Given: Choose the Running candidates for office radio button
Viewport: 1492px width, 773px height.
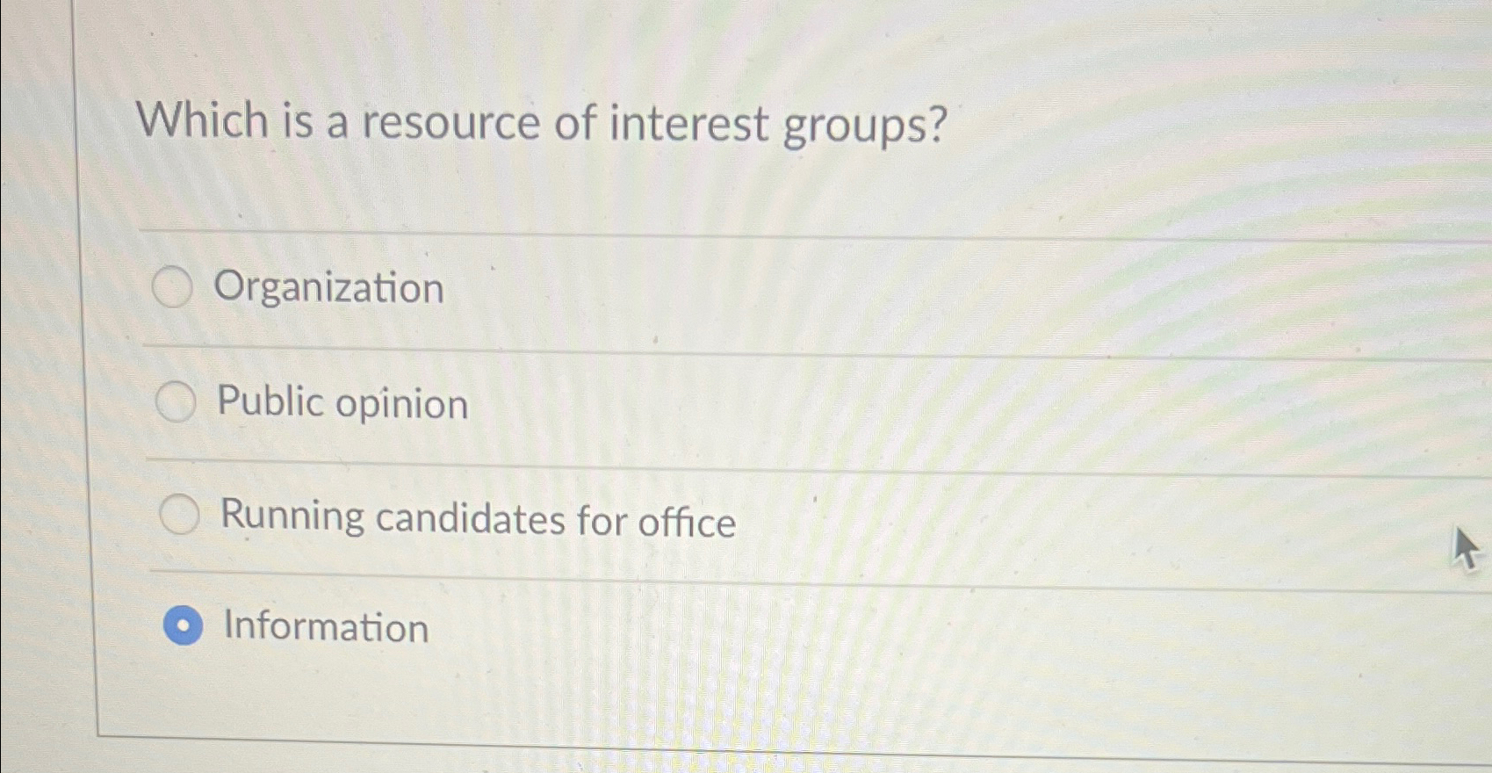Looking at the screenshot, I should tap(180, 515).
